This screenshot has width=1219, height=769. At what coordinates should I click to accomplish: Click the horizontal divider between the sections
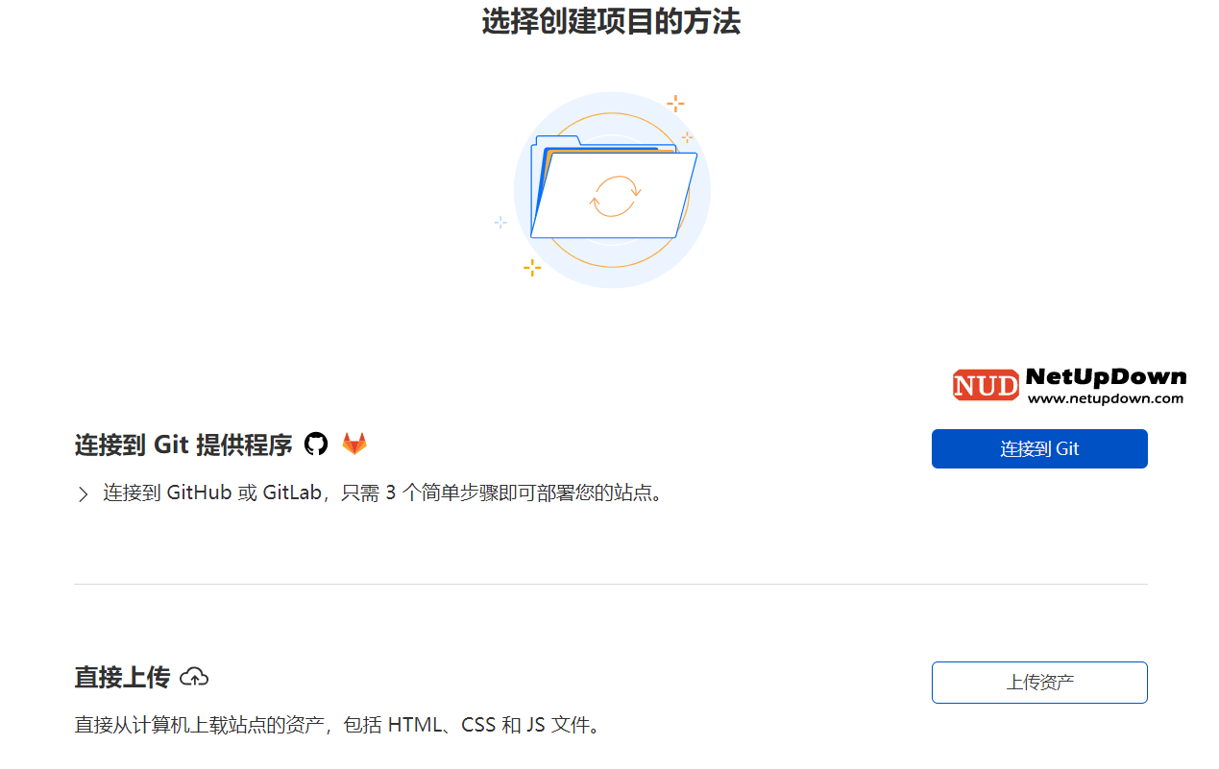coord(611,584)
